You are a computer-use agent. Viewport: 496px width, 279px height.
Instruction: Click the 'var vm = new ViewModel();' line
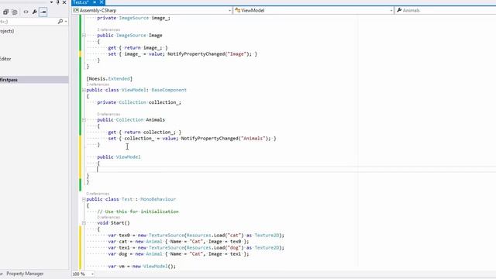pyautogui.click(x=142, y=267)
